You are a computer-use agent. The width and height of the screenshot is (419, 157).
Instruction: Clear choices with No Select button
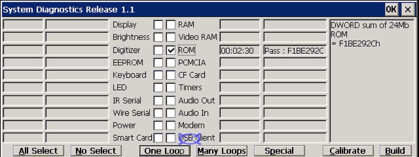pos(96,151)
